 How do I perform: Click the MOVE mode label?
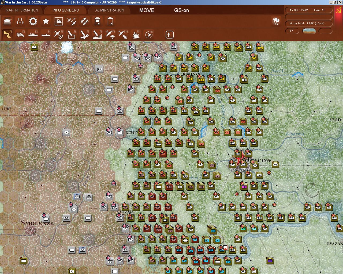click(147, 10)
